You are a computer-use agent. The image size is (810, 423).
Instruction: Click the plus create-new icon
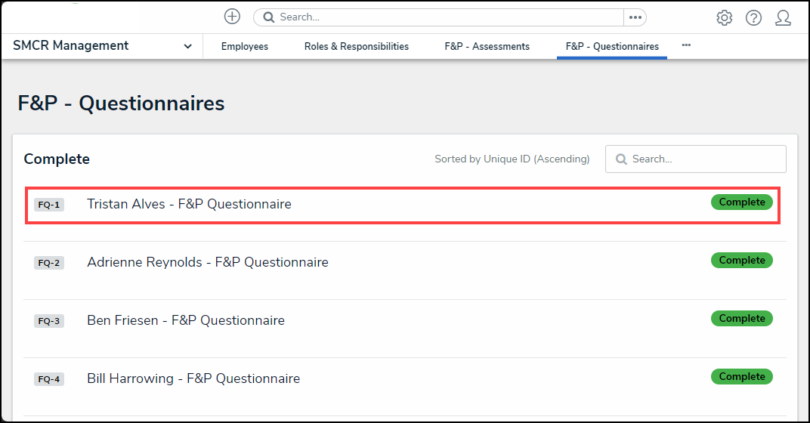232,17
